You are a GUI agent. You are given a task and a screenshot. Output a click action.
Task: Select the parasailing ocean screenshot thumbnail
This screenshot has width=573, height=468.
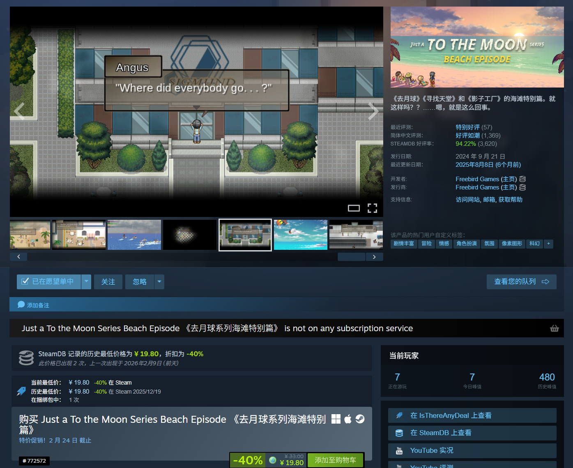point(300,235)
